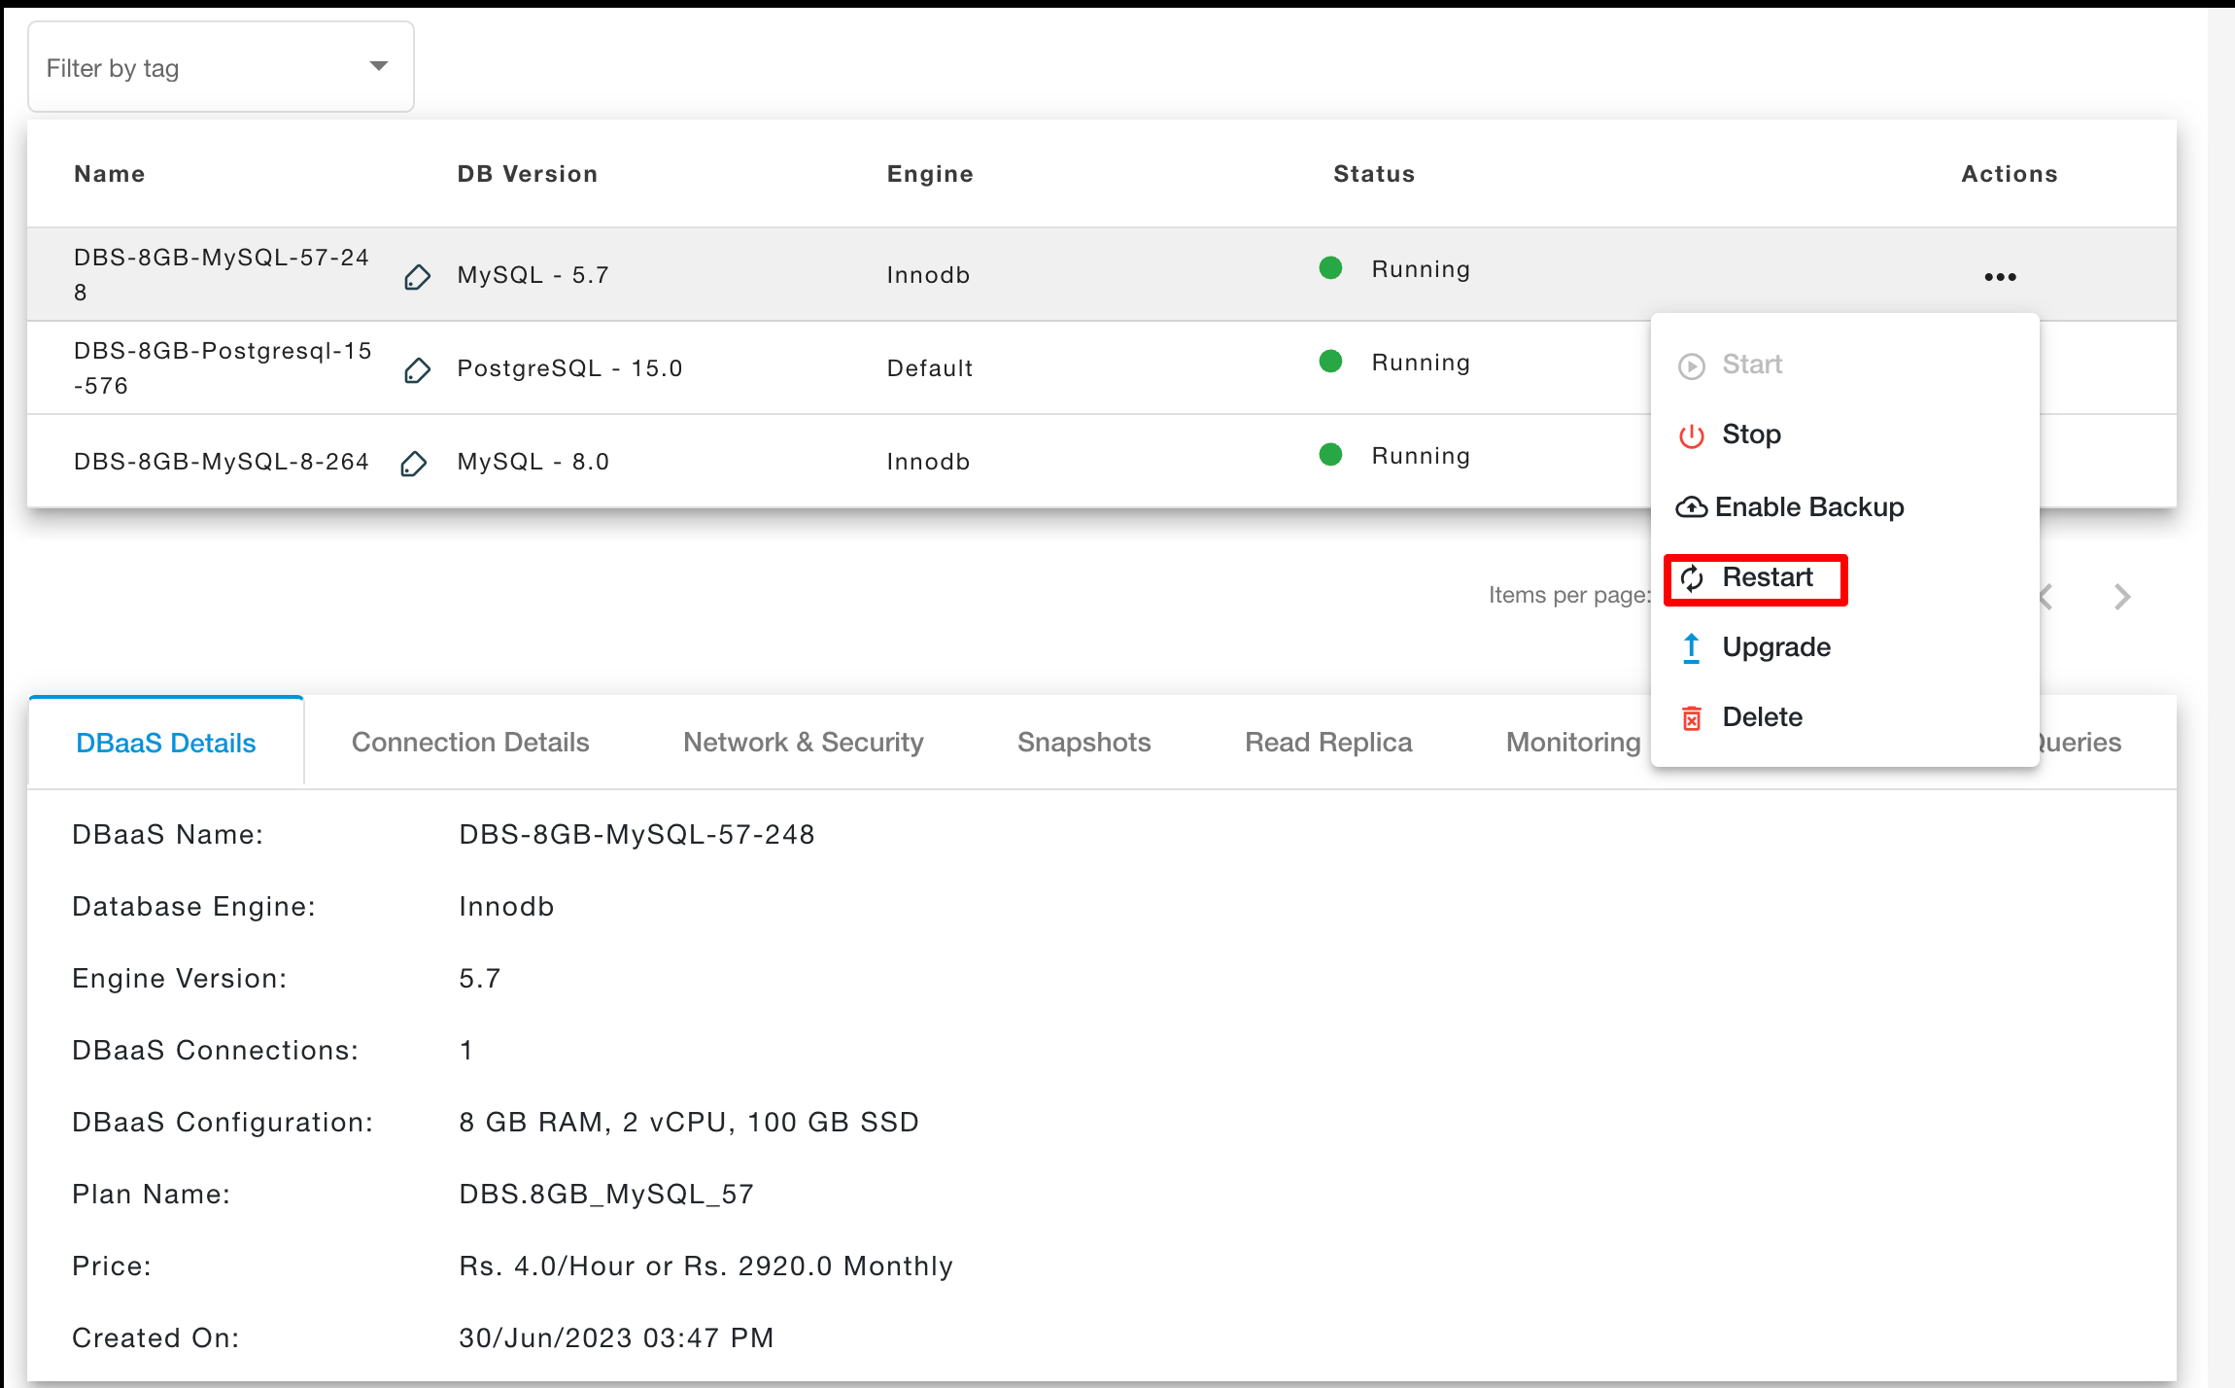Click the disabled Start menu entry

(x=1730, y=364)
